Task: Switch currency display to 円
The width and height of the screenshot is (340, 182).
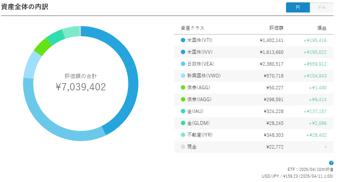Action: tap(298, 7)
